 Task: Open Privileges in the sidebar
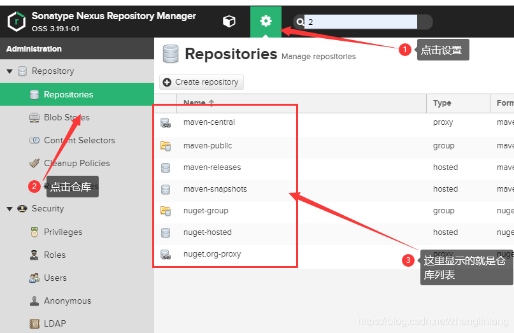point(63,232)
